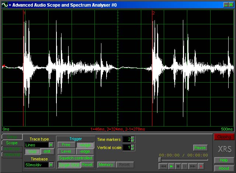Image resolution: width=236 pixels, height=173 pixels.
Task: Open the Trace type dropdown arrow
Action: tap(51, 145)
